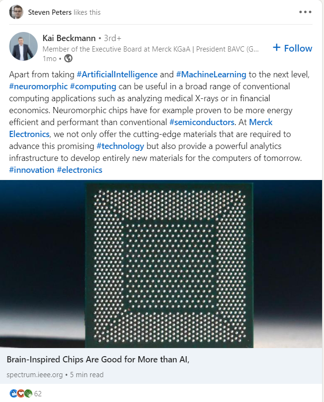View the 62 reactions count
This screenshot has height=402, width=324.
pos(38,394)
